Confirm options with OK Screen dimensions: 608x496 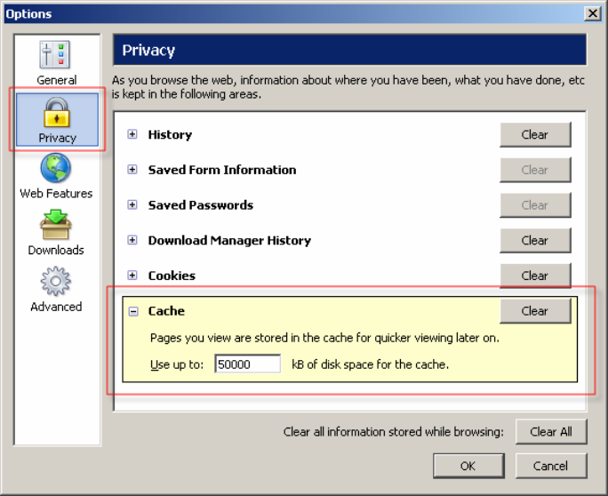click(468, 466)
